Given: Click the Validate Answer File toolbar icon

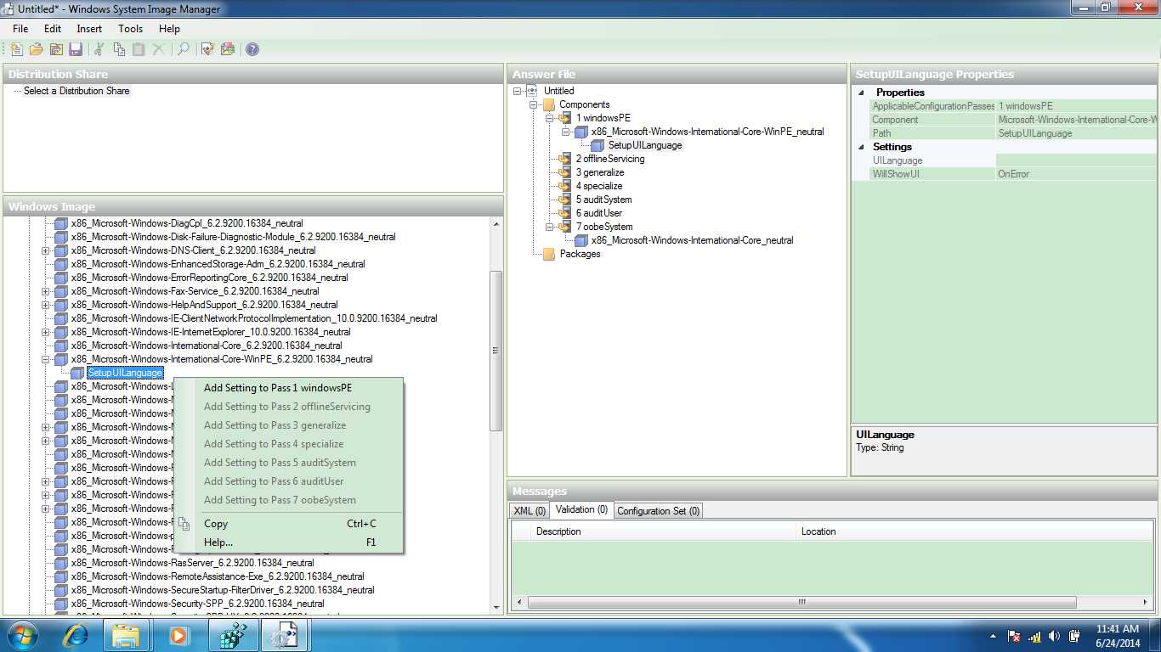Looking at the screenshot, I should pos(207,49).
